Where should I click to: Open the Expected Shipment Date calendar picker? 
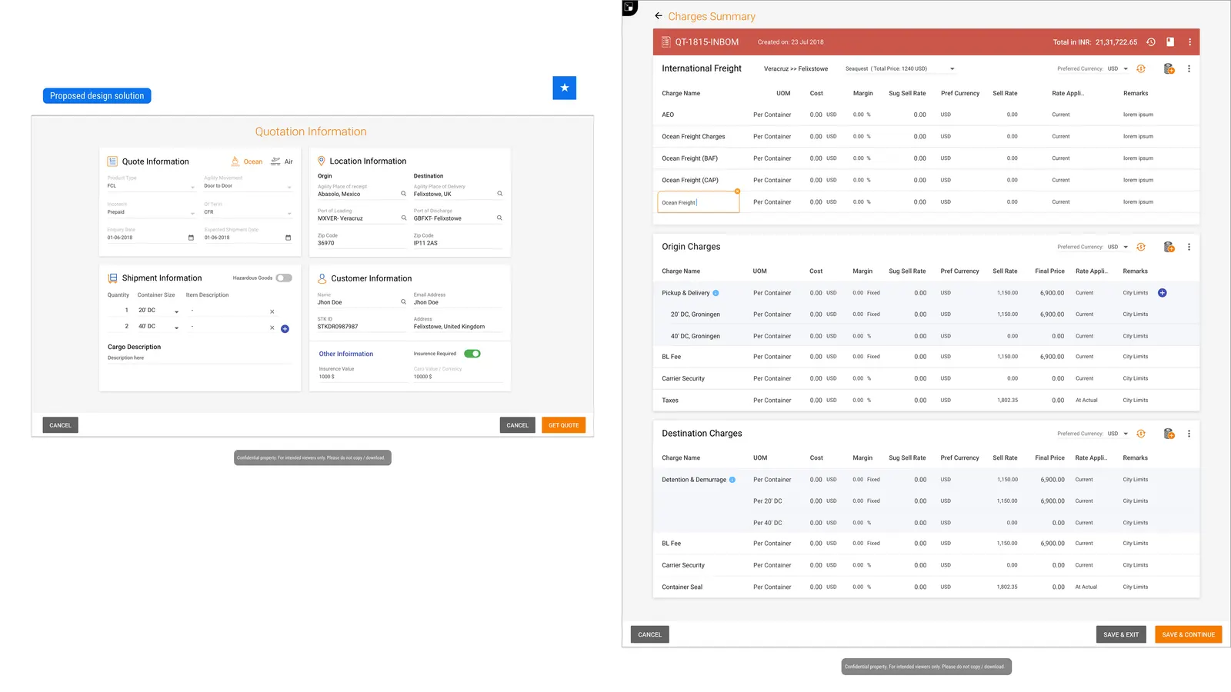tap(289, 238)
